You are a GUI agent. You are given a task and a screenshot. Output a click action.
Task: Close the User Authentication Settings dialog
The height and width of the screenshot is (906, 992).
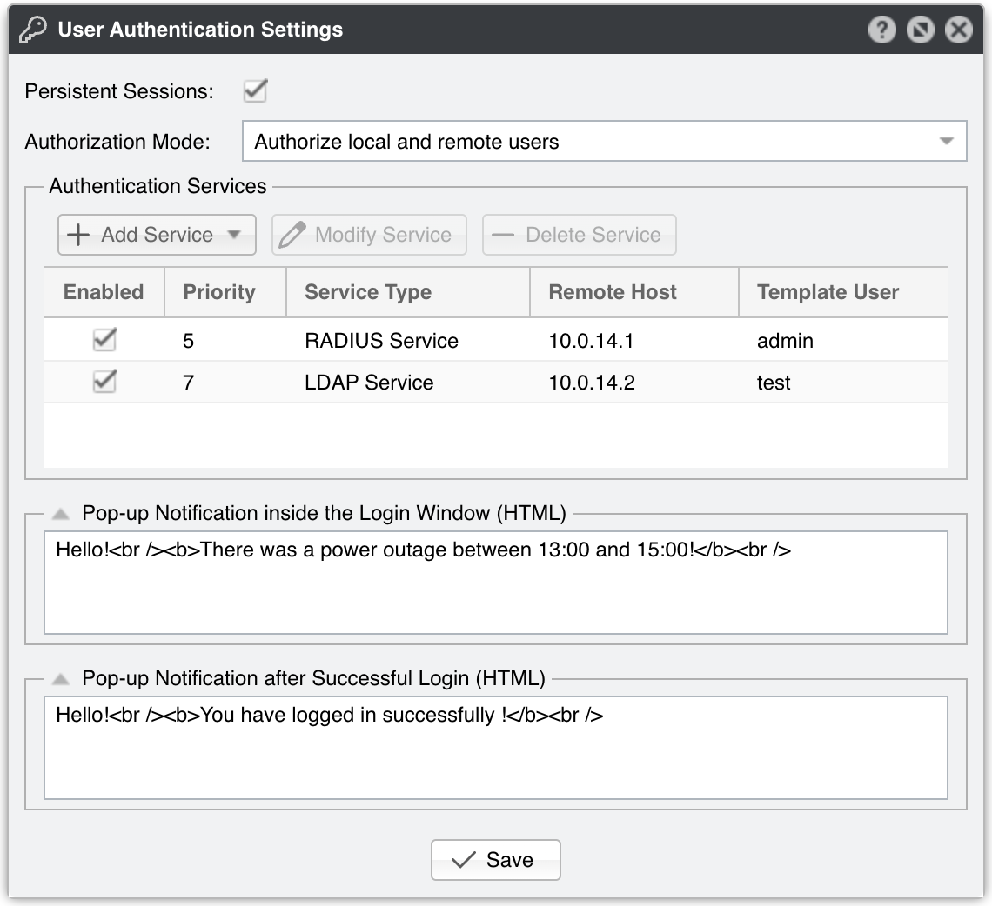pos(958,30)
